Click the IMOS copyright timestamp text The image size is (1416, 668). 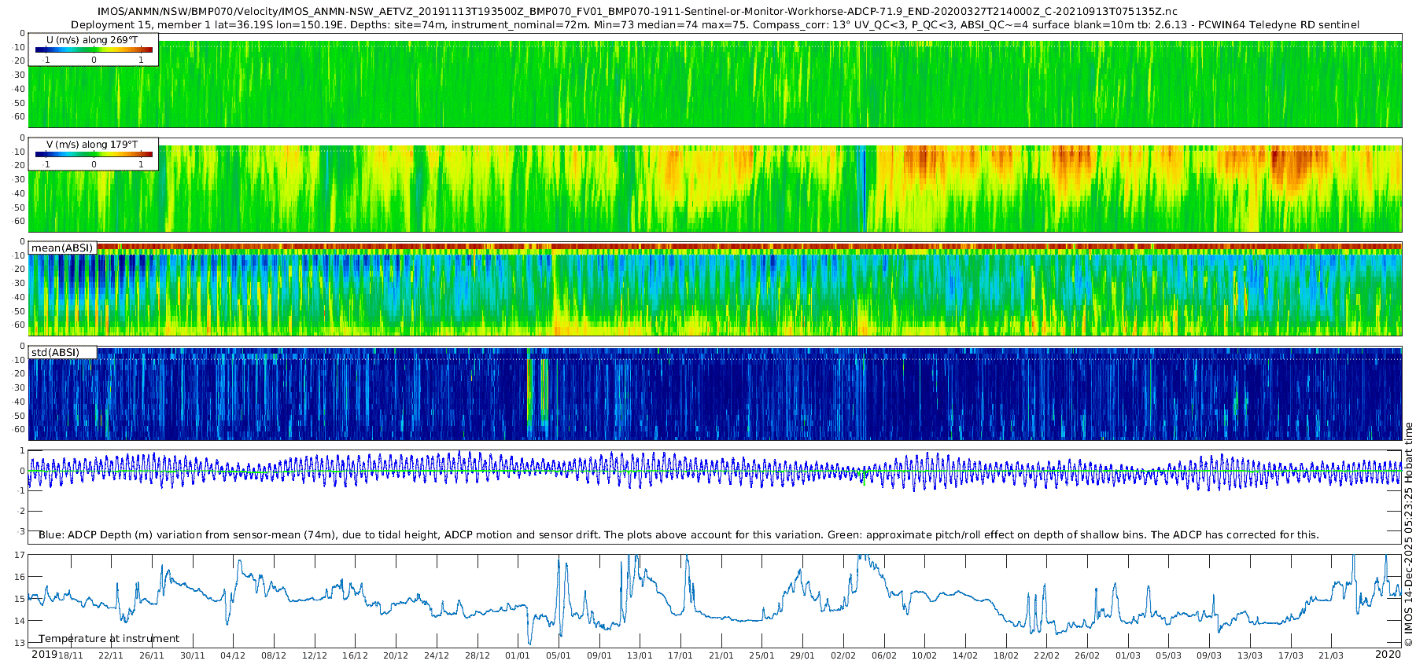pos(1409,534)
